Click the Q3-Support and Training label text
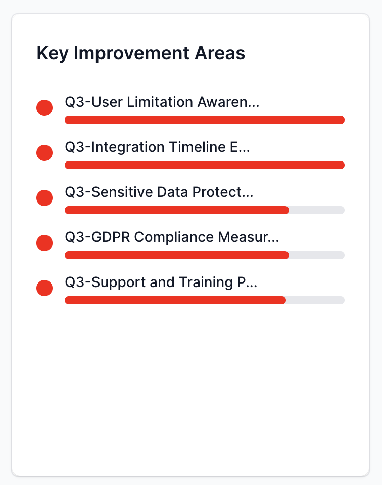 (x=161, y=282)
